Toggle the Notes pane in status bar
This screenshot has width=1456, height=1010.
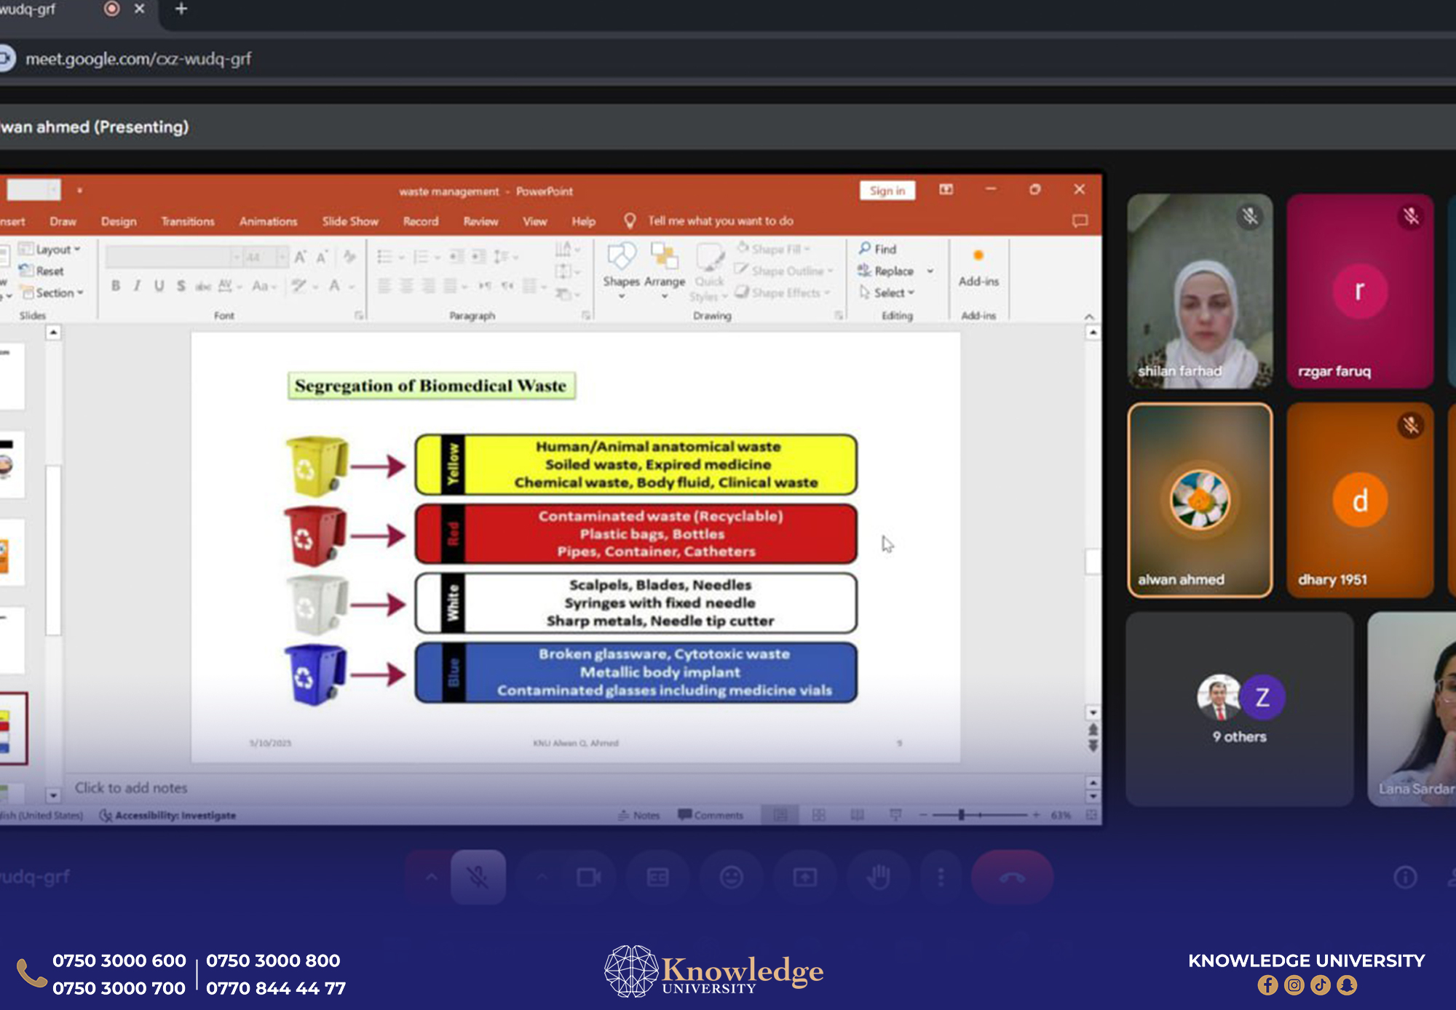(638, 815)
